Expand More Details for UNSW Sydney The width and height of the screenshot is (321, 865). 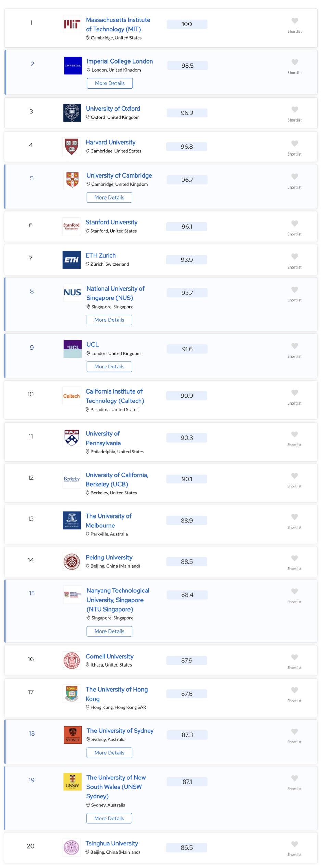point(109,819)
